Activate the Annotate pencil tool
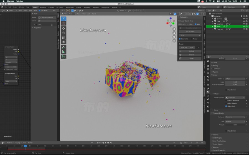This screenshot has width=249, height=155. point(63,47)
